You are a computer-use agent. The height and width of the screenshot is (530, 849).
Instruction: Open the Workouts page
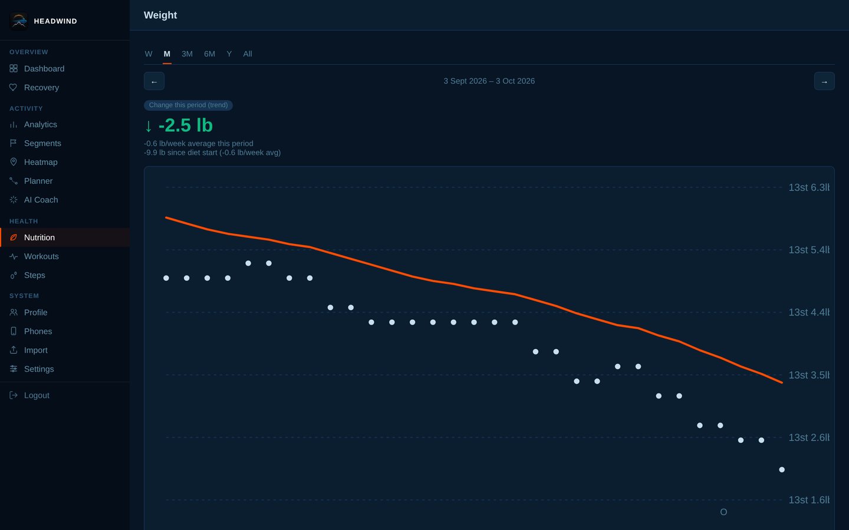pyautogui.click(x=65, y=257)
